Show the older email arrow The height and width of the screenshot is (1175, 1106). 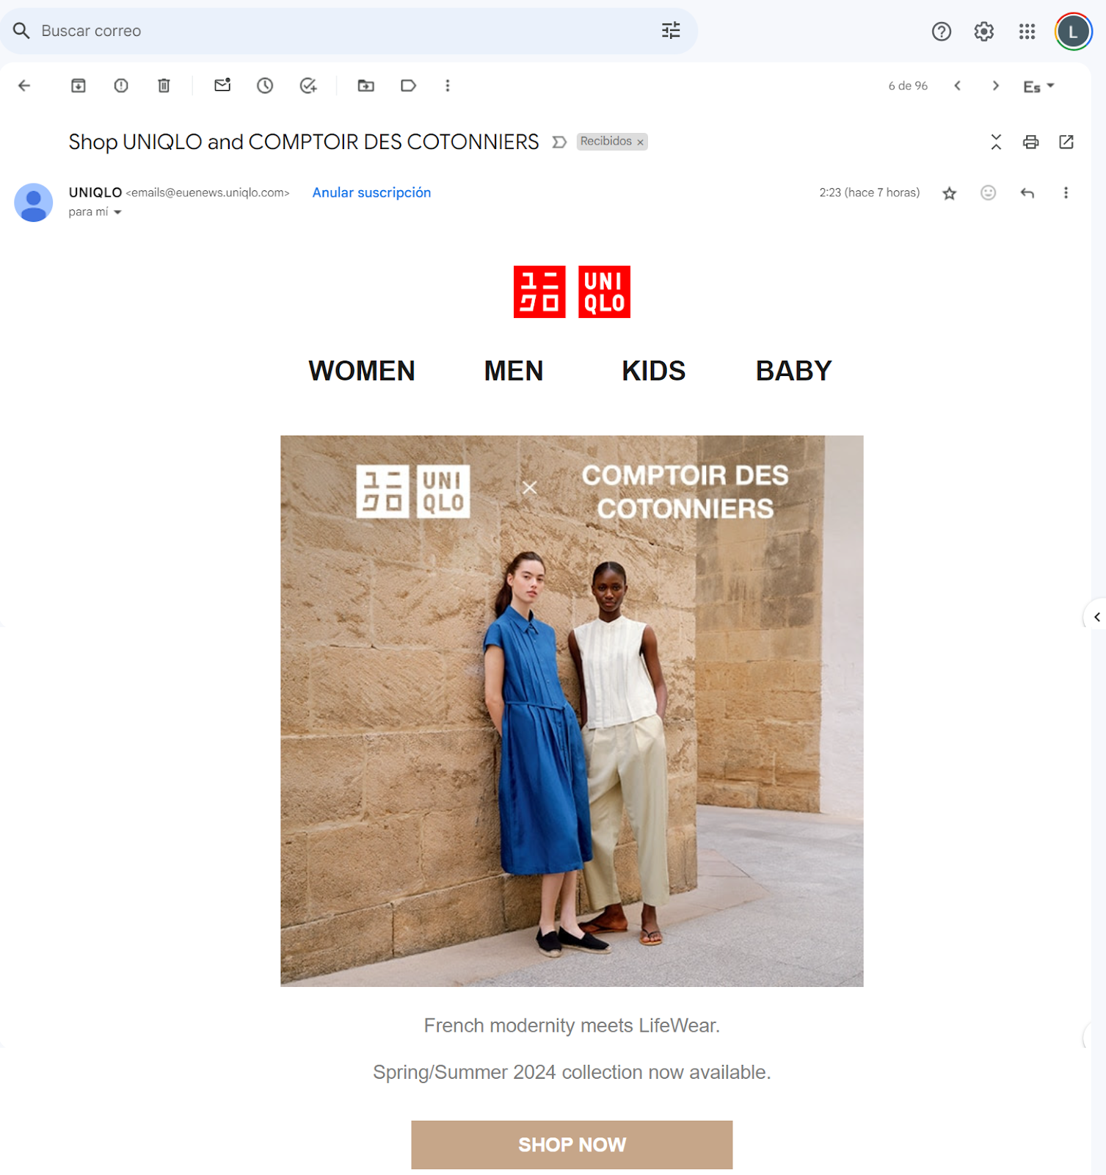pyautogui.click(x=995, y=86)
